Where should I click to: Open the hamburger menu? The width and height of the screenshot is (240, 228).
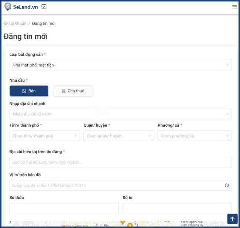234,7
